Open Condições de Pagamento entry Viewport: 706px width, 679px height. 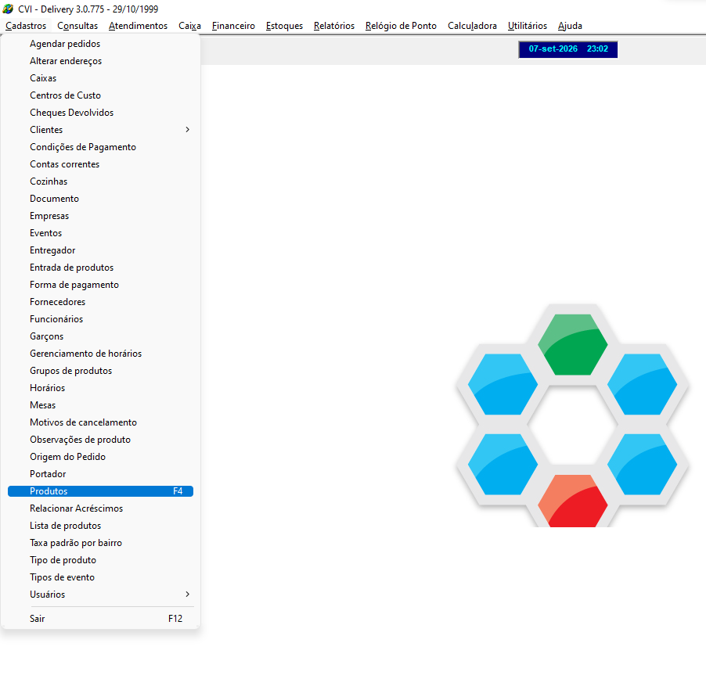(100, 147)
